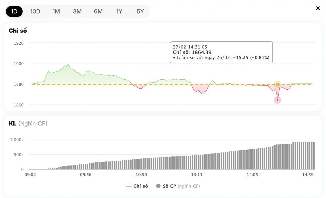
Task: Select the 1D time range tab
Action: [x=14, y=11]
